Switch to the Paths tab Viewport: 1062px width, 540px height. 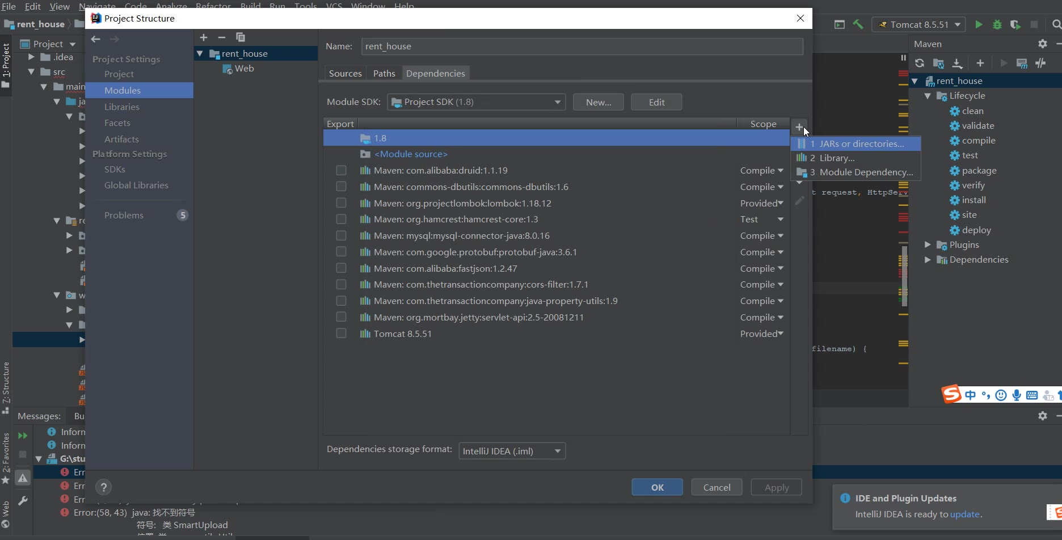pos(384,73)
